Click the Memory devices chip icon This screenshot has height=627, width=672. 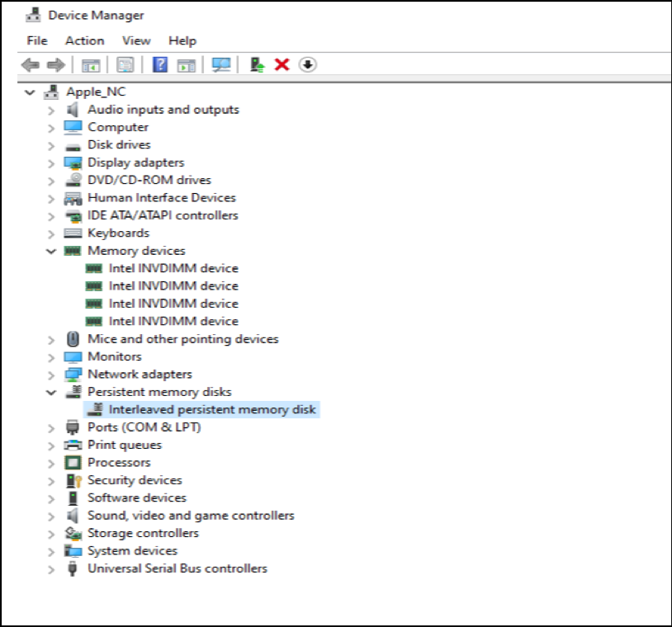point(73,251)
